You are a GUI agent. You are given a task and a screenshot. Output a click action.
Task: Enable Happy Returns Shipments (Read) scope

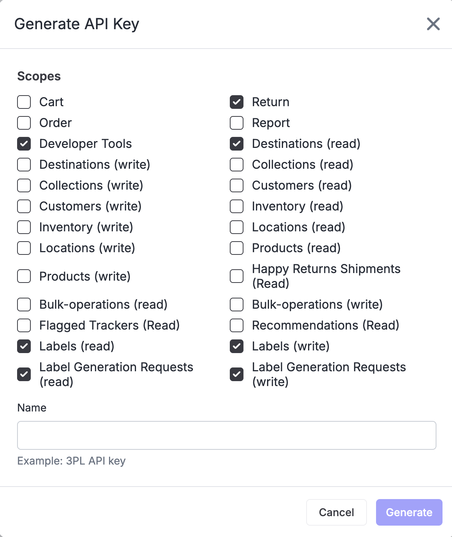237,276
